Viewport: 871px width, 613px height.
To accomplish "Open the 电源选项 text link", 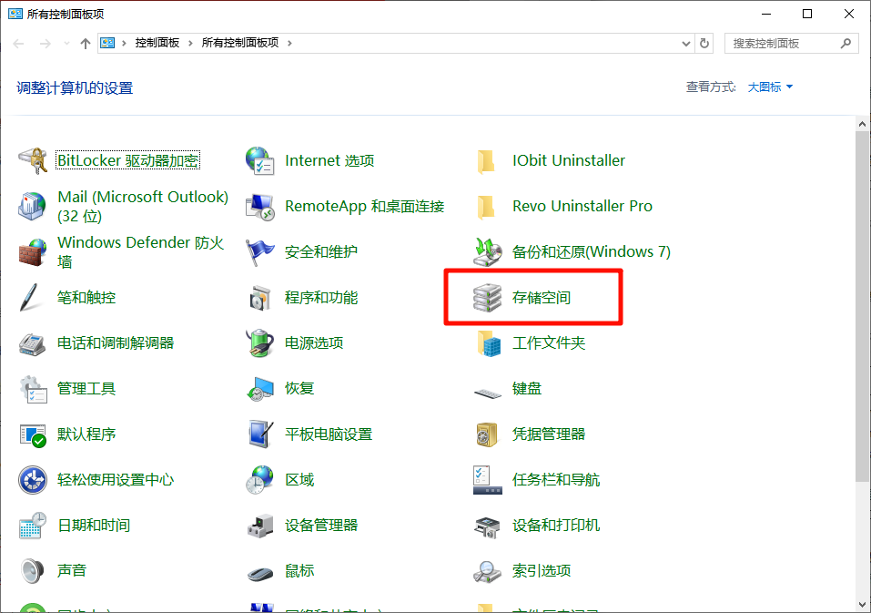I will pyautogui.click(x=314, y=342).
